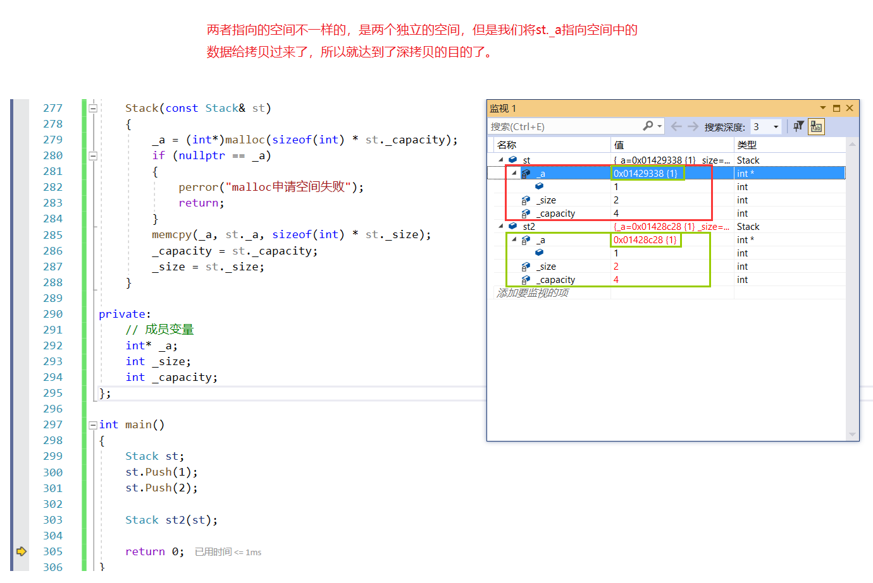Click the private: keyword line
The width and height of the screenshot is (873, 583).
(x=125, y=314)
